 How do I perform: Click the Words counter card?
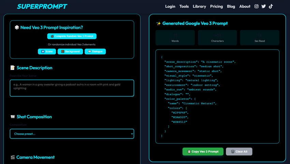pyautogui.click(x=175, y=38)
